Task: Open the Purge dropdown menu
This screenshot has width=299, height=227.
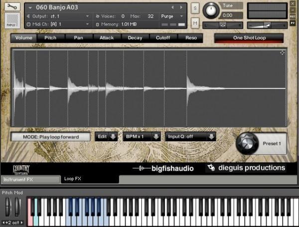Action: point(172,16)
